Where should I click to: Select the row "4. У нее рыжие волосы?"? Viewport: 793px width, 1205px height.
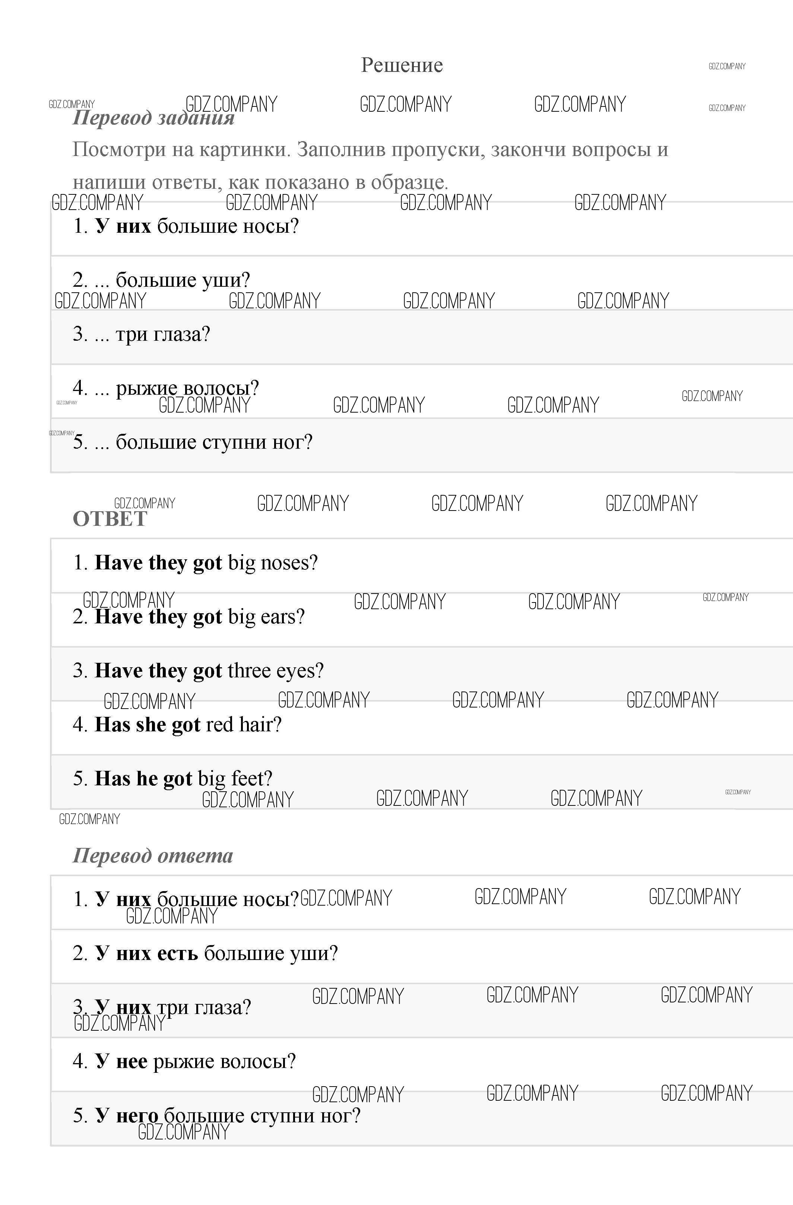coord(184,1061)
